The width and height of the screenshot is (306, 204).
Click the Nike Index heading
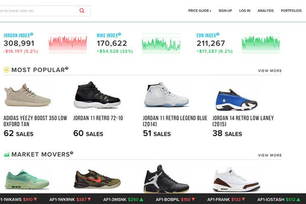(x=107, y=36)
